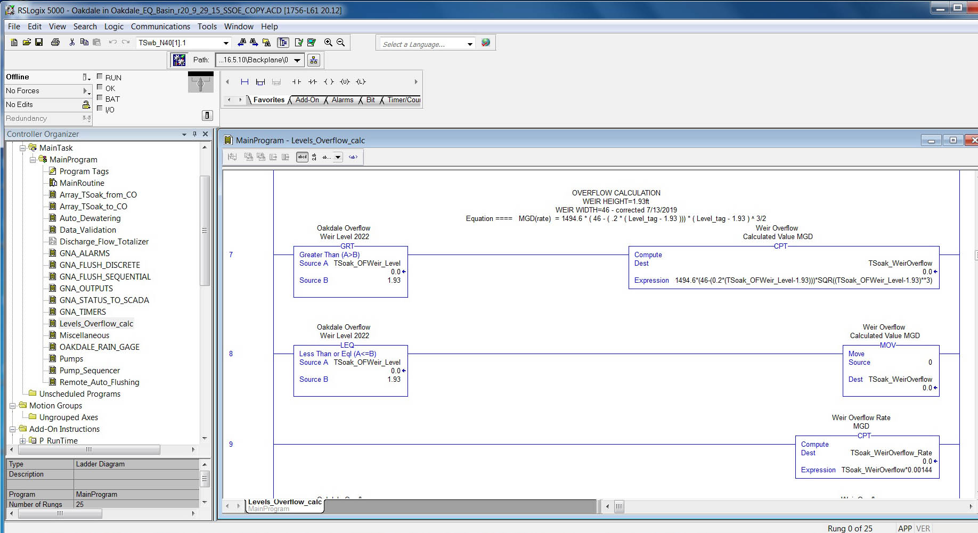978x533 pixels.
Task: Insert Output Latch (OTL) coil
Action: pyautogui.click(x=361, y=82)
